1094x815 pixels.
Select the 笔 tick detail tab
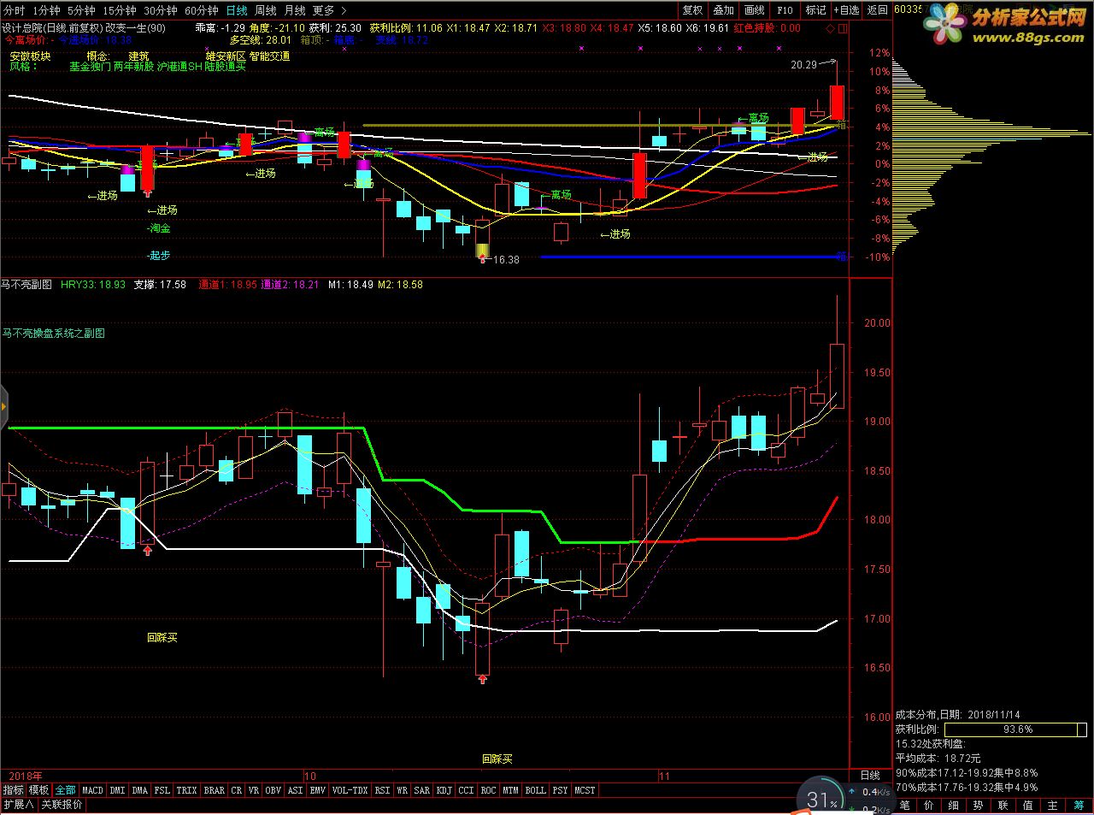[905, 806]
